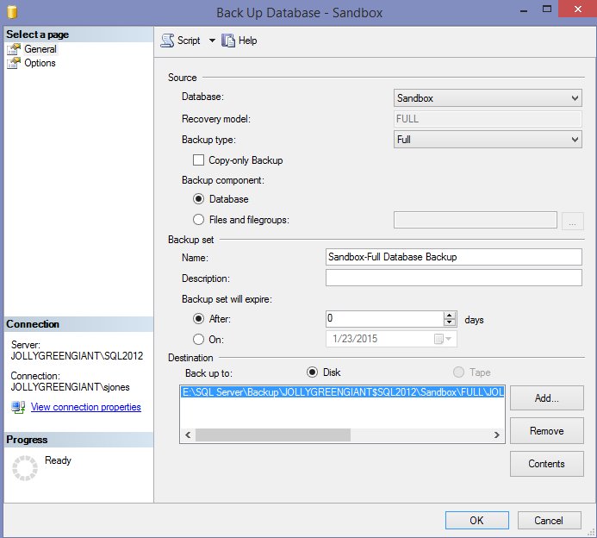Click the Script toolbar label
The width and height of the screenshot is (597, 538).
pos(189,41)
